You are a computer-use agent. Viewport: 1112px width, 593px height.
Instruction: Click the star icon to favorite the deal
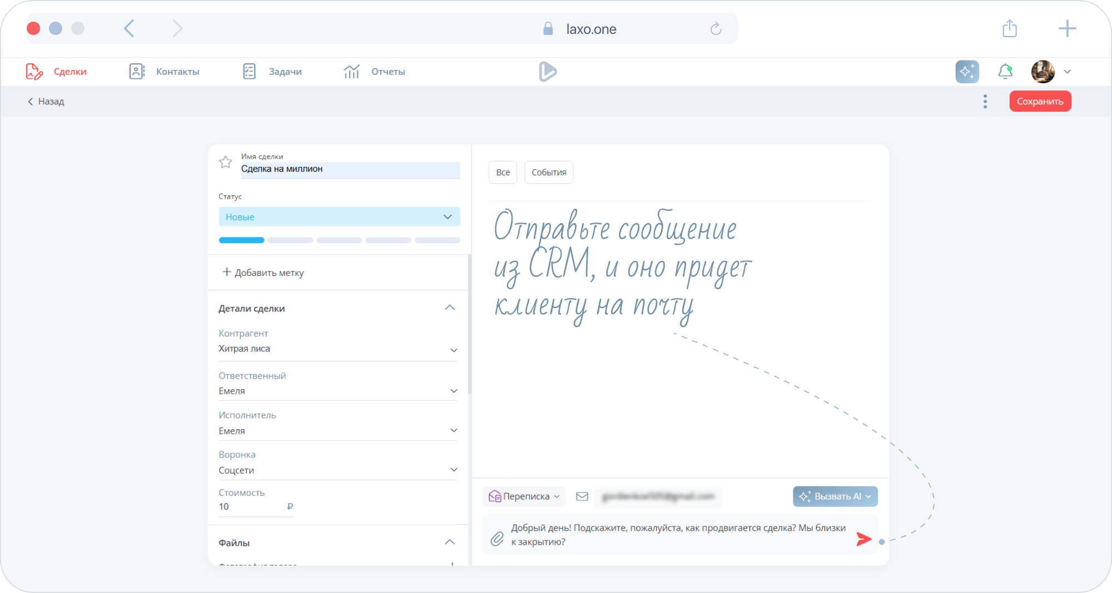(x=225, y=162)
